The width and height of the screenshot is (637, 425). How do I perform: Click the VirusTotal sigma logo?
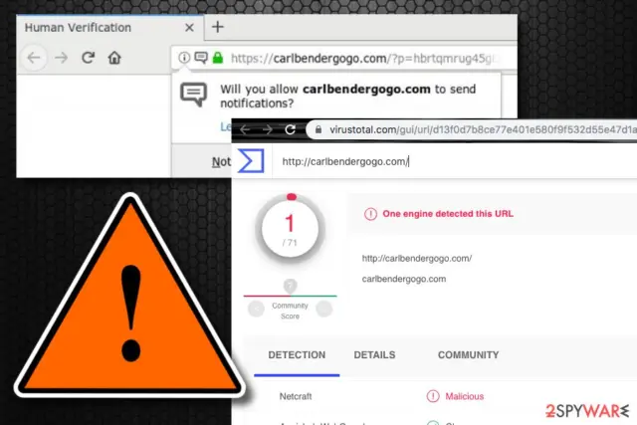coord(251,161)
